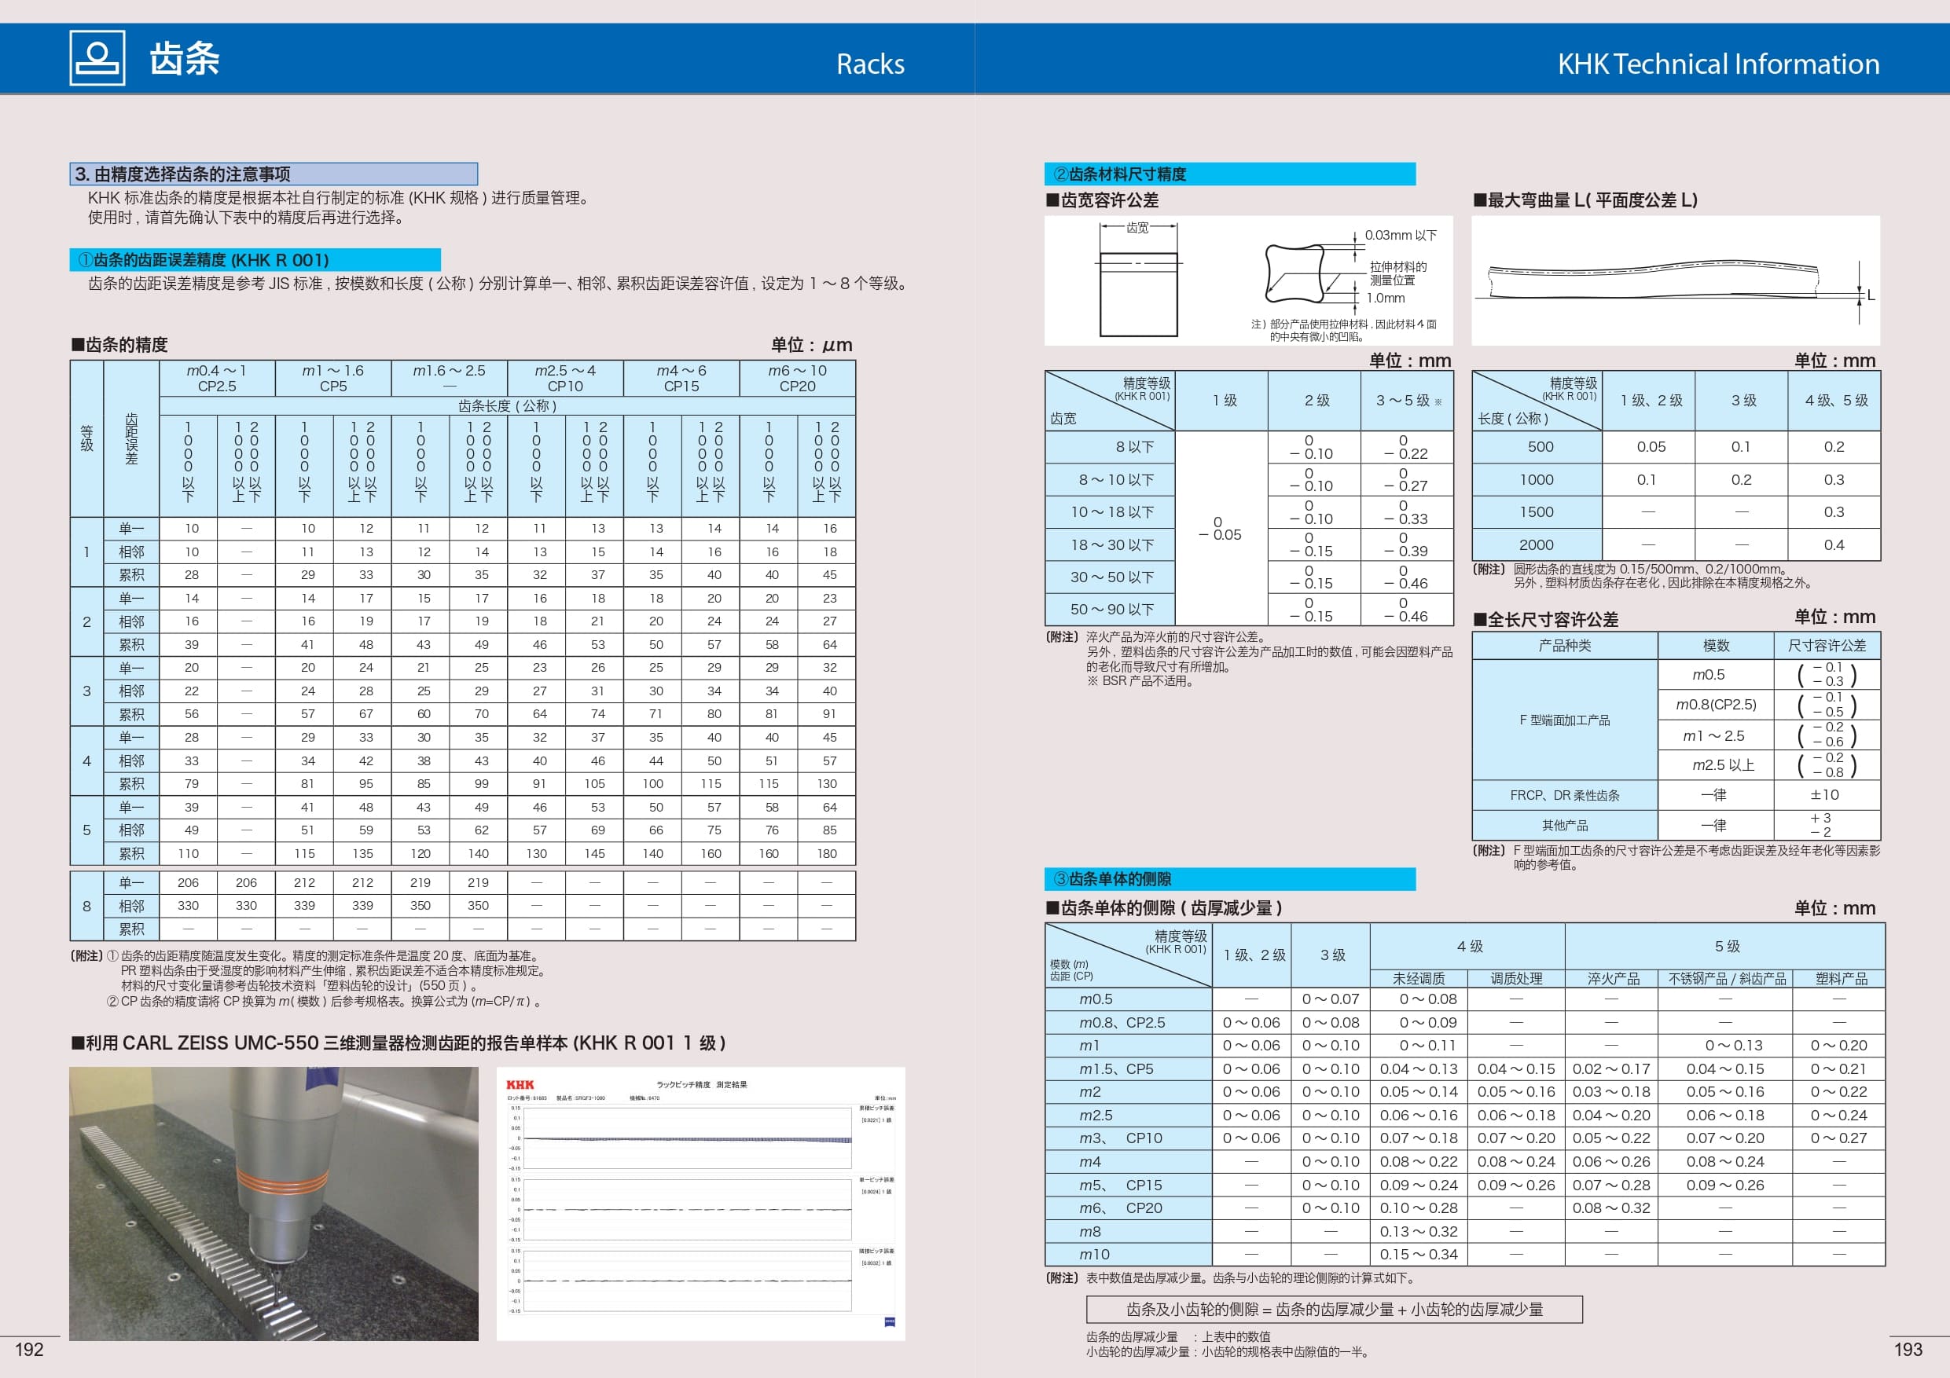The height and width of the screenshot is (1378, 1950).
Task: Click the cumulative value '180' in grade 5
Action: tap(826, 853)
